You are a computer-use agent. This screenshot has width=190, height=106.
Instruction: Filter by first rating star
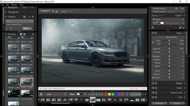91,94
